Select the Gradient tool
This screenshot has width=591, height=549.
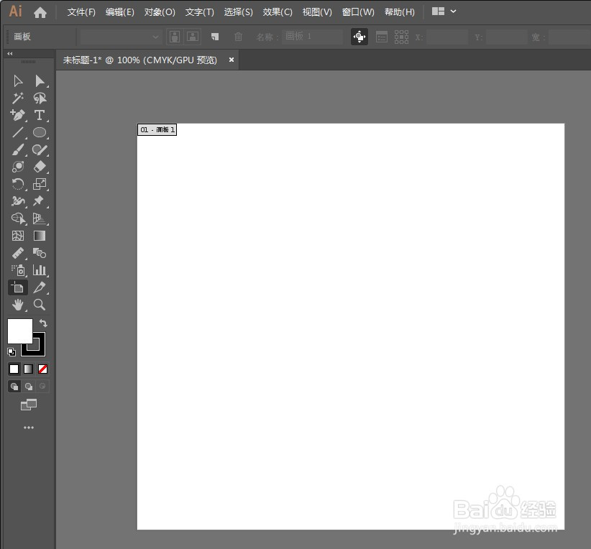tap(40, 236)
